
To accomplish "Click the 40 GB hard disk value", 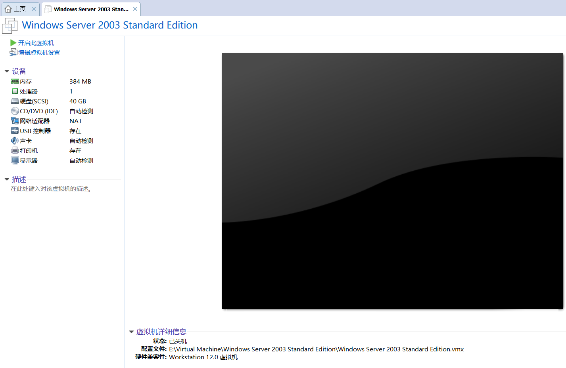I will (78, 101).
